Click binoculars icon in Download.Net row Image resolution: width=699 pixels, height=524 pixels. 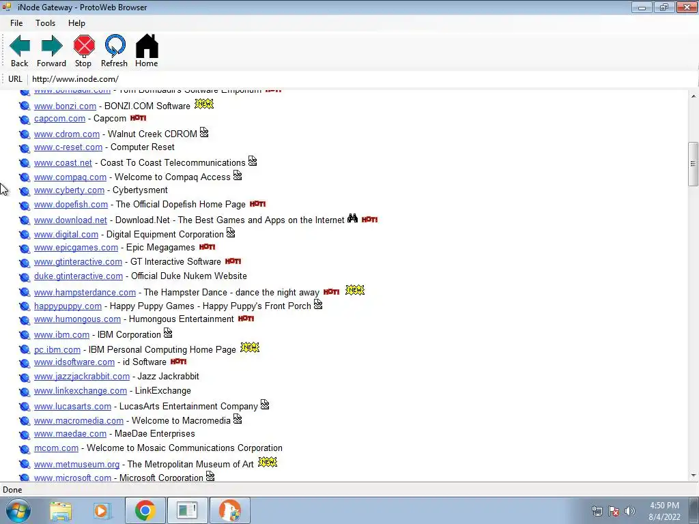click(353, 218)
